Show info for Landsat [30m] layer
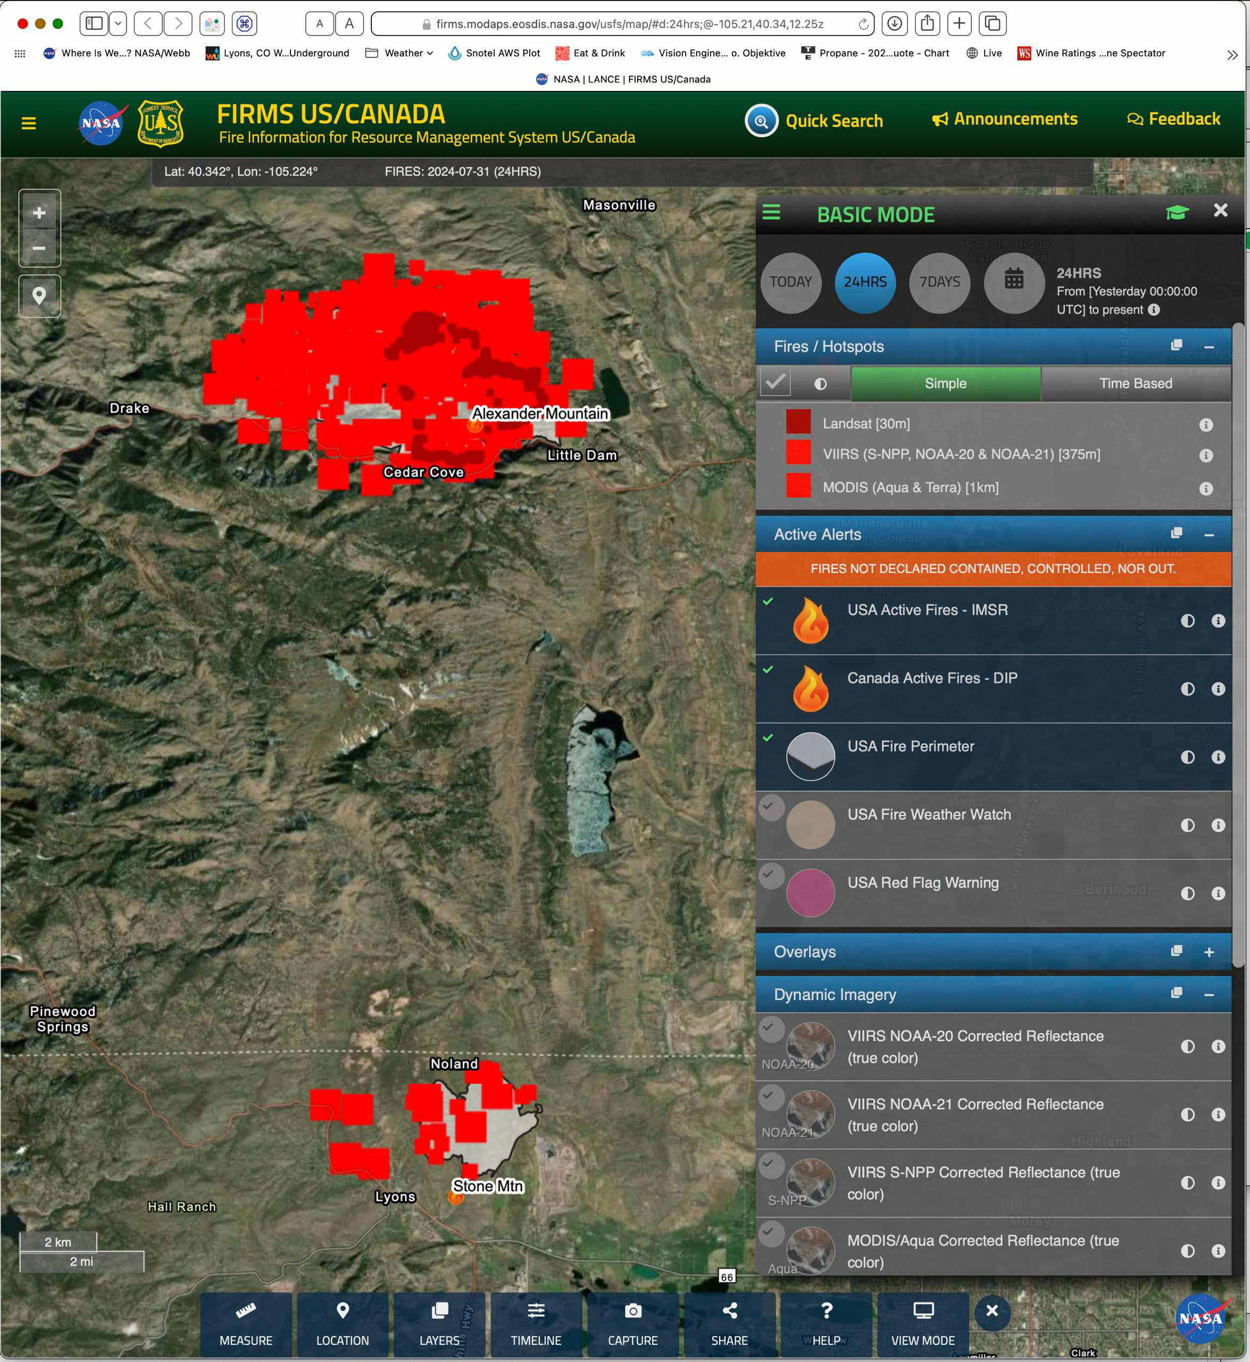The width and height of the screenshot is (1250, 1362). 1205,424
